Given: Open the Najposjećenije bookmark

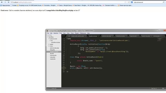Looking at the screenshot, I should click(x=5, y=5).
